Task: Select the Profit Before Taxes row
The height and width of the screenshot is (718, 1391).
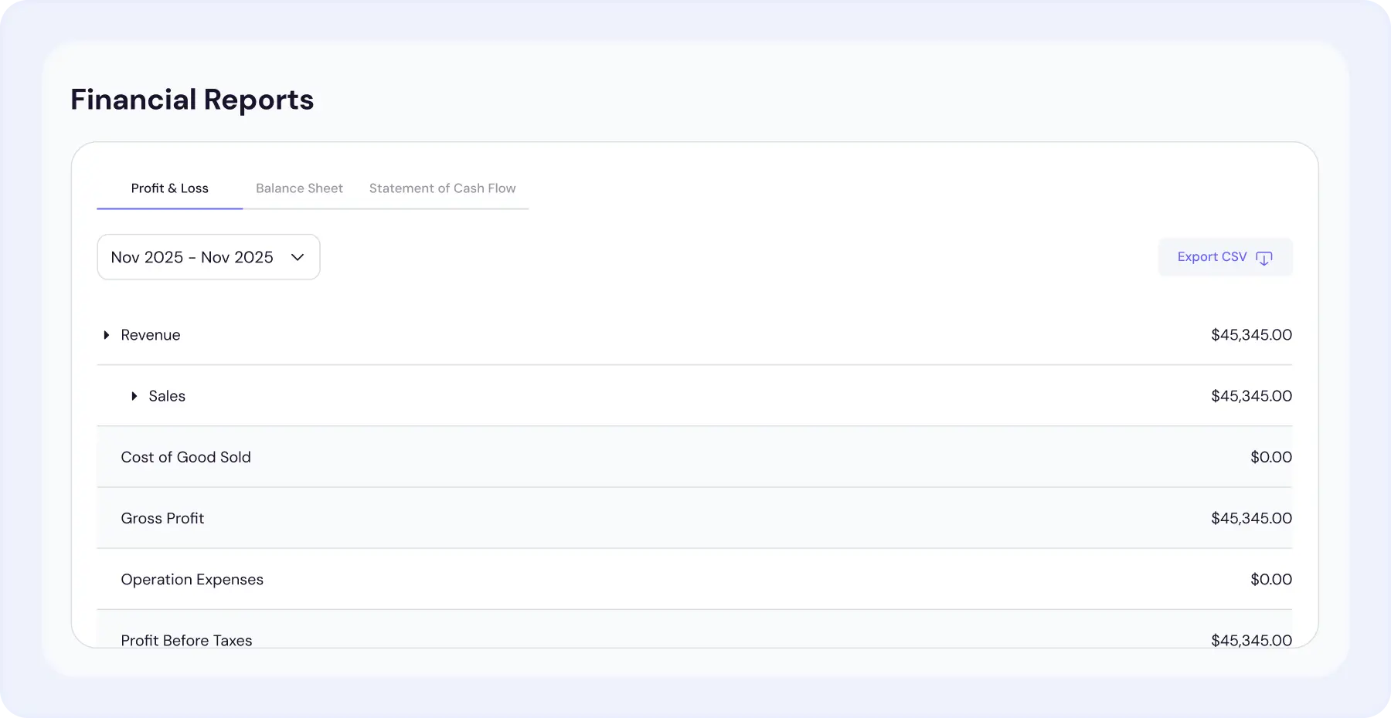Action: click(186, 640)
